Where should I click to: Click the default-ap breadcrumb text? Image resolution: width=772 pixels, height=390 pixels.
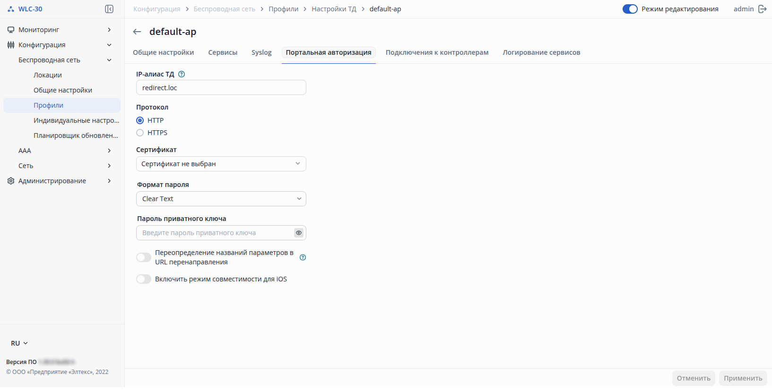click(385, 9)
